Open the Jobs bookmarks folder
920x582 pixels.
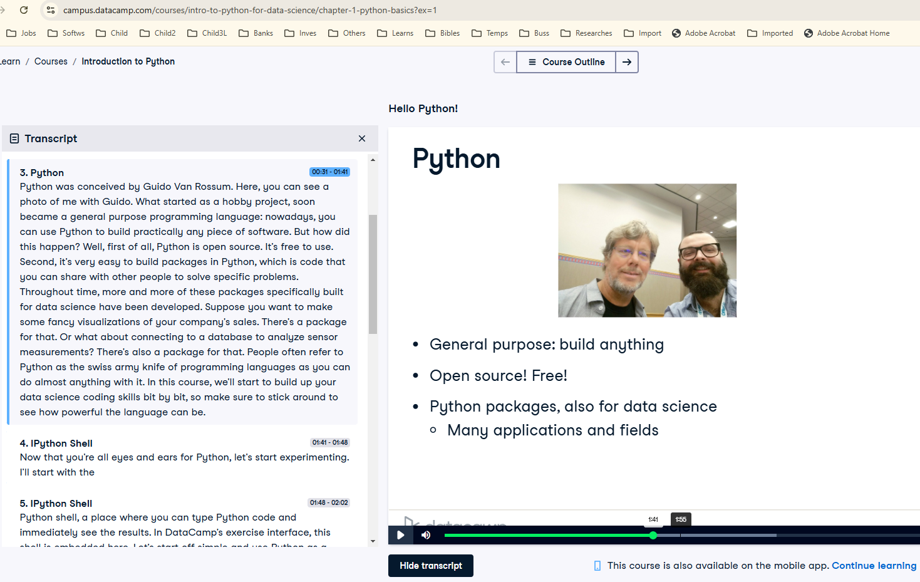tap(21, 33)
